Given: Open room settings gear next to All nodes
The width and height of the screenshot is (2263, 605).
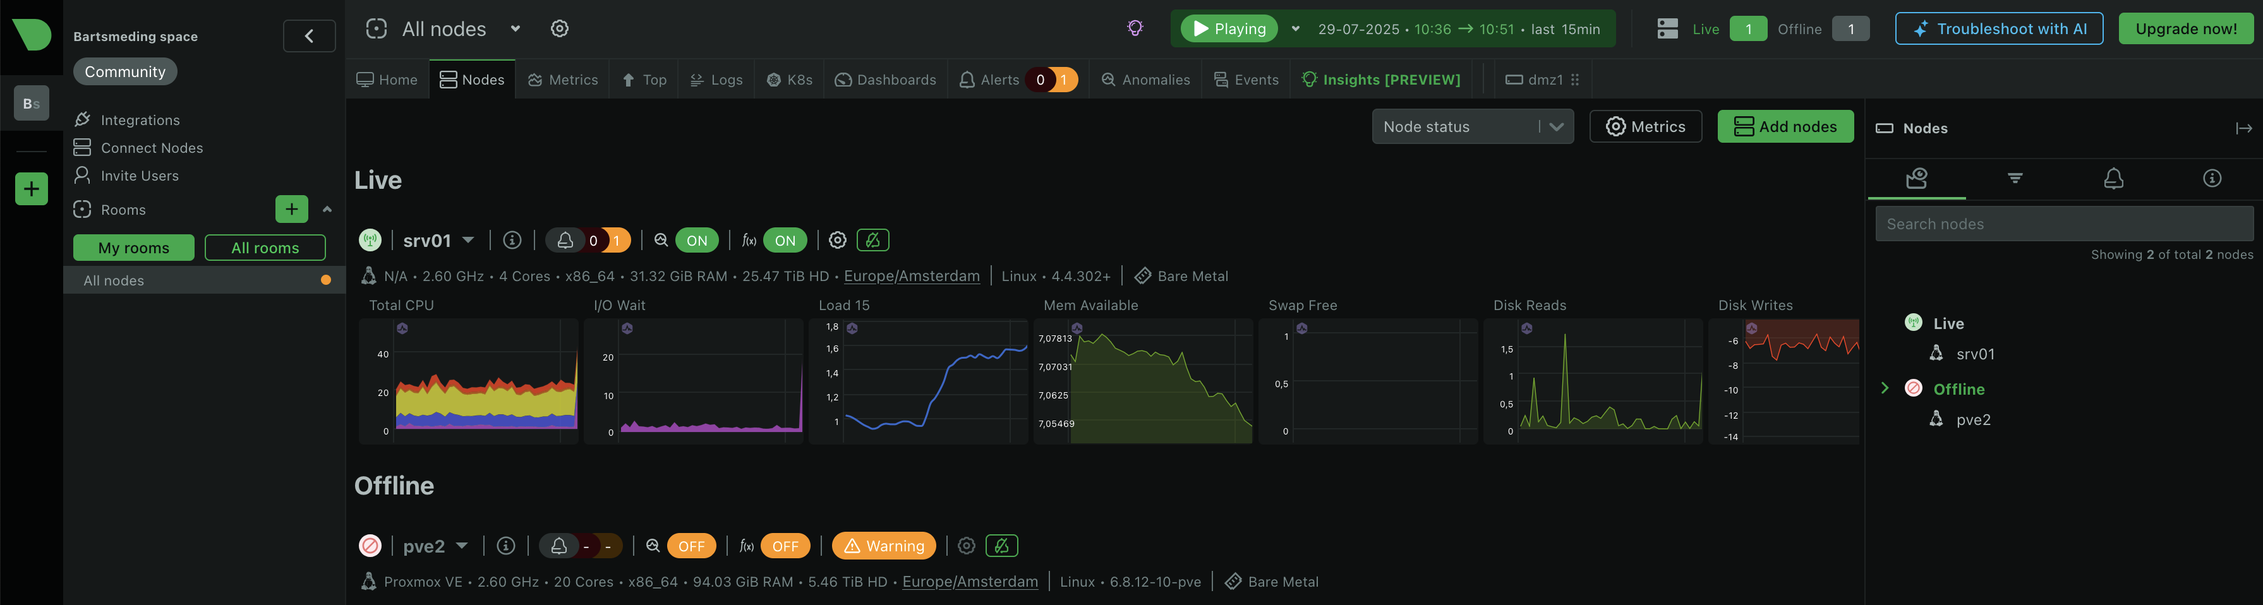Looking at the screenshot, I should click(560, 29).
